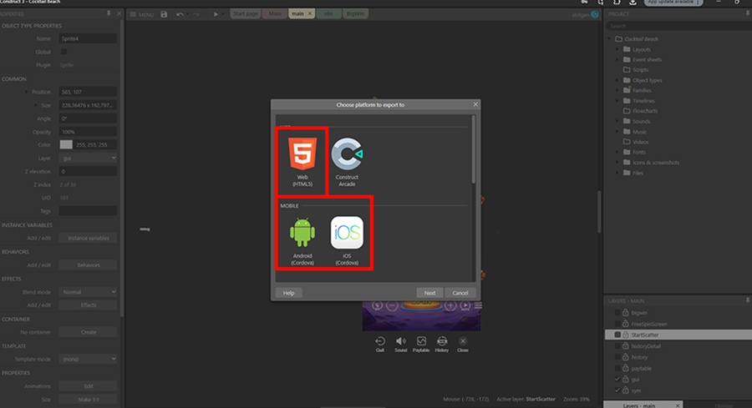Screen dimensions: 752x408
Task: Expand the Layouts folder
Action: (x=617, y=49)
